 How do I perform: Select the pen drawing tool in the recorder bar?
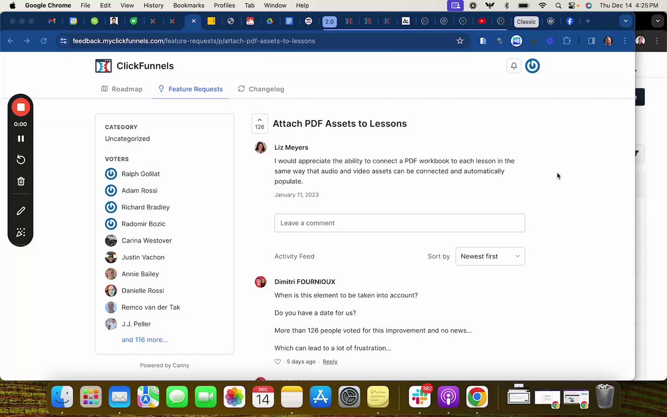[21, 211]
